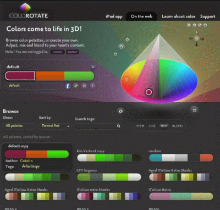Viewport: 220px width, 210px height.
Task: Click the orange dot on the color cone
Action: point(127,79)
